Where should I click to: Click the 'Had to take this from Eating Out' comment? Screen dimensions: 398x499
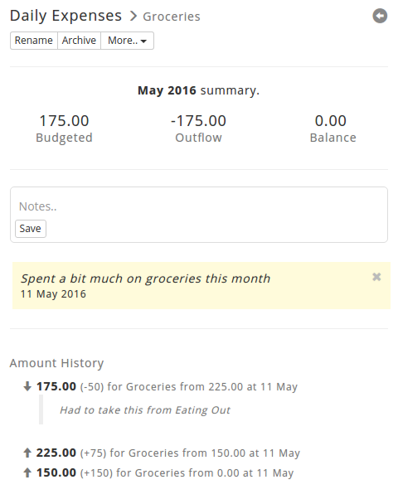[x=145, y=409]
